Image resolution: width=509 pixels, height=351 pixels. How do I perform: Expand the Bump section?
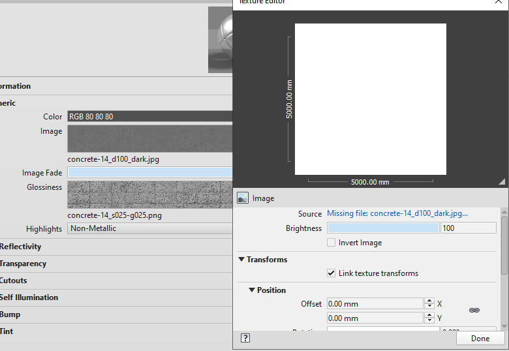click(10, 314)
